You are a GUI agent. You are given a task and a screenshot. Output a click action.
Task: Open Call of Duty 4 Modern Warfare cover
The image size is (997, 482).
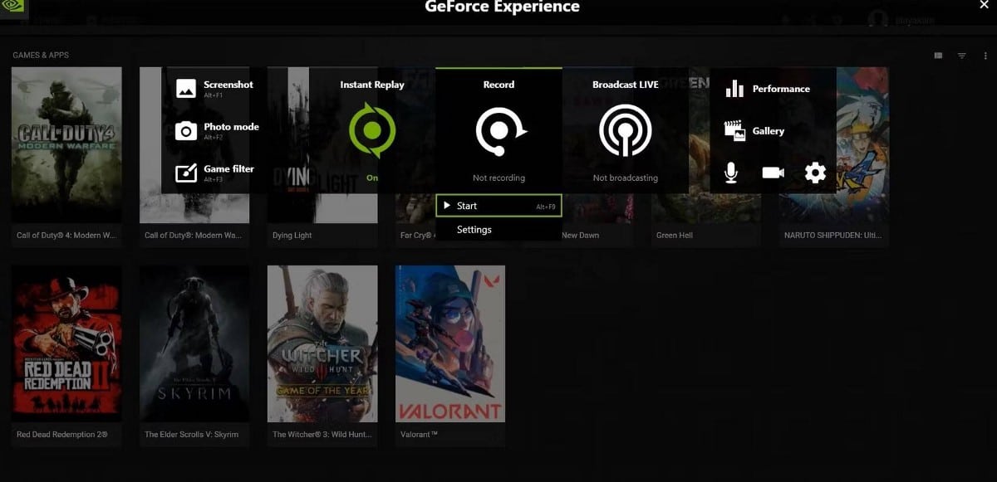[x=66, y=145]
